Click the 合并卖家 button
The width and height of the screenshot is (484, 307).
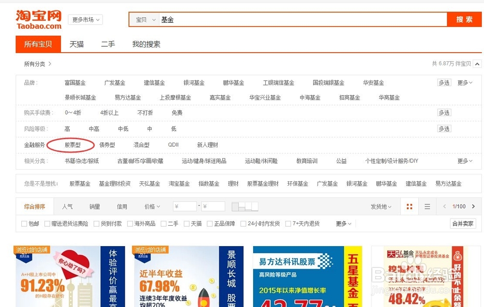click(463, 223)
